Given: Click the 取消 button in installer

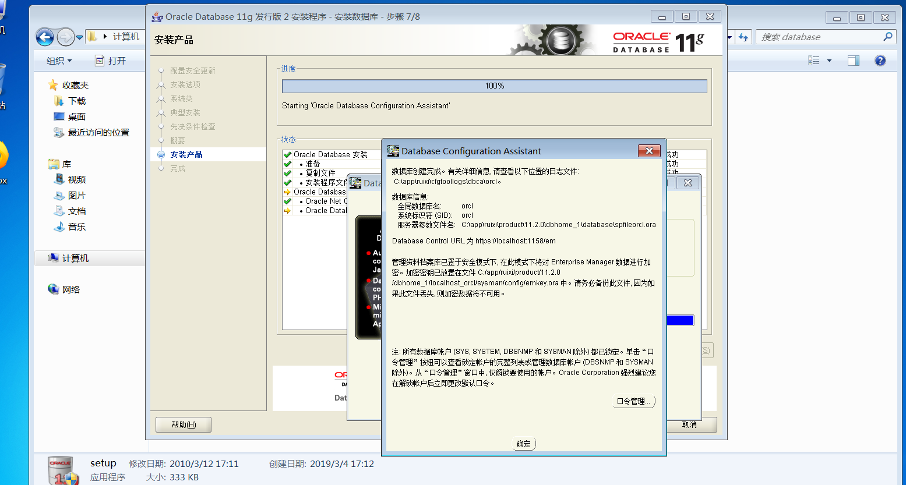Looking at the screenshot, I should [689, 424].
